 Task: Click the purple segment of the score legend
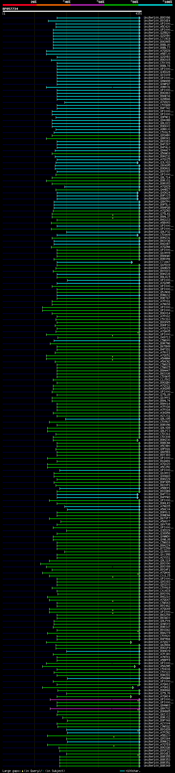(87, 5)
